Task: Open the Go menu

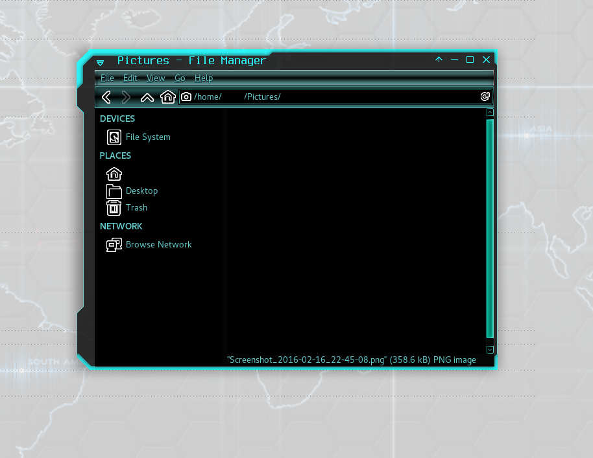Action: point(180,78)
